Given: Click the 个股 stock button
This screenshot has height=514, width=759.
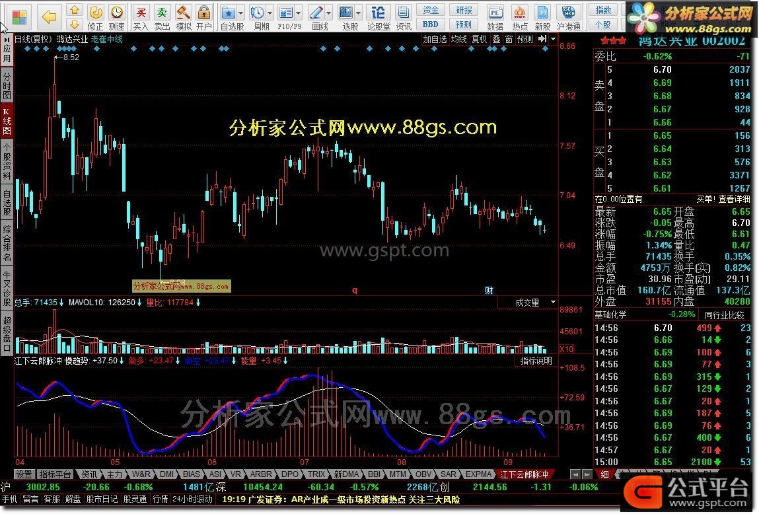Looking at the screenshot, I should click(603, 24).
